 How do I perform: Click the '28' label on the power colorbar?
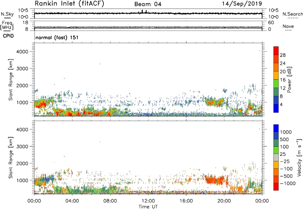283,55
